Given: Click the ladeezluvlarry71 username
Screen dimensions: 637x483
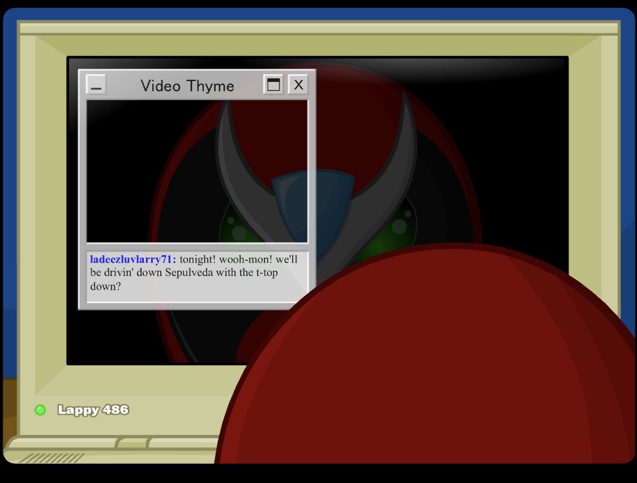Looking at the screenshot, I should coord(133,260).
